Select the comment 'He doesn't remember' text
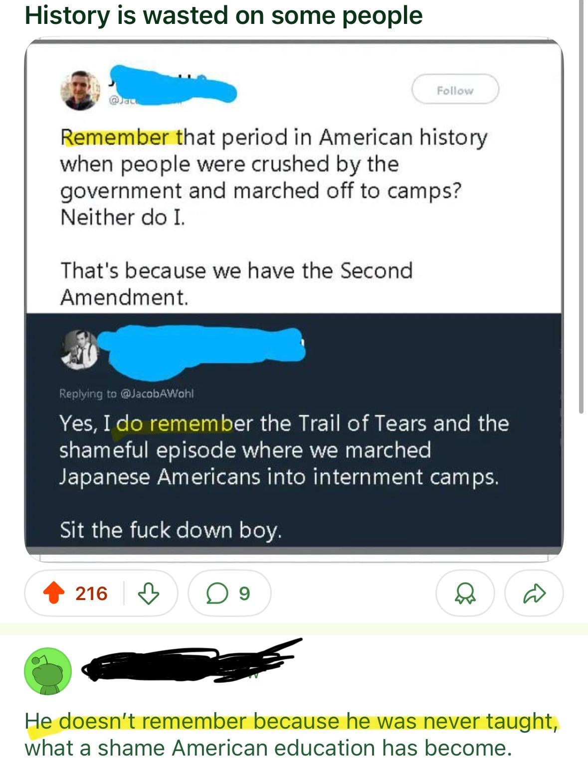 pyautogui.click(x=291, y=734)
